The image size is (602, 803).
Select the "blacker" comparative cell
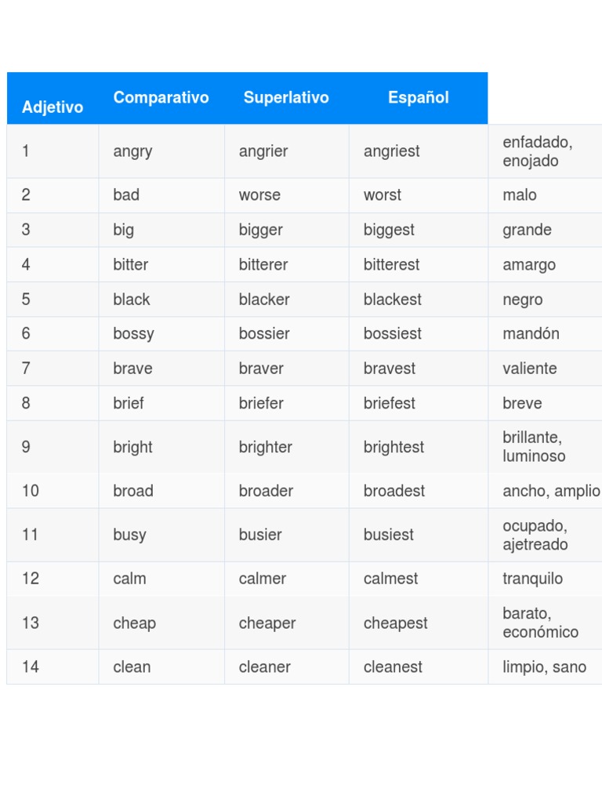point(264,300)
